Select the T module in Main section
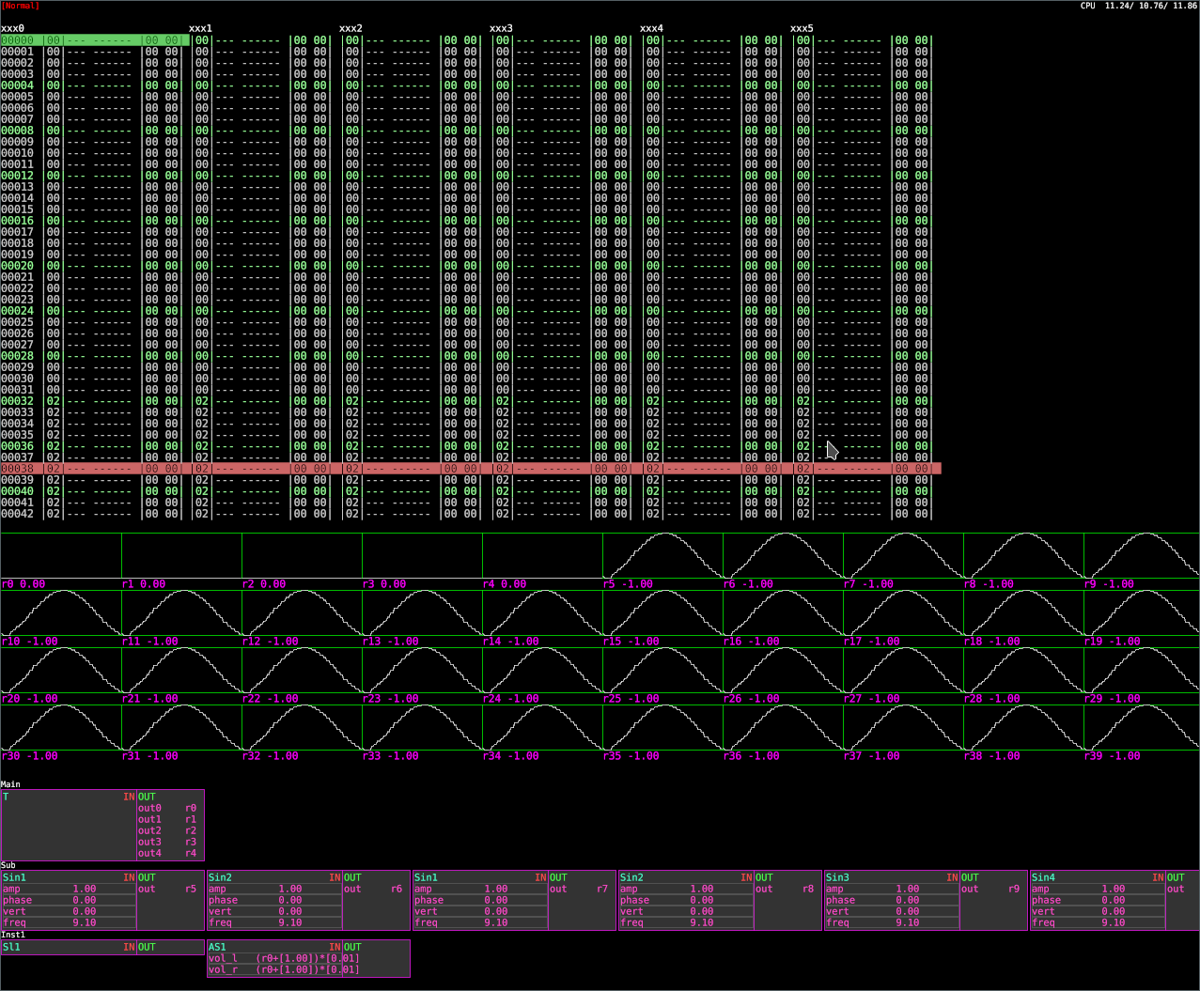The image size is (1200, 991). pos(7,796)
